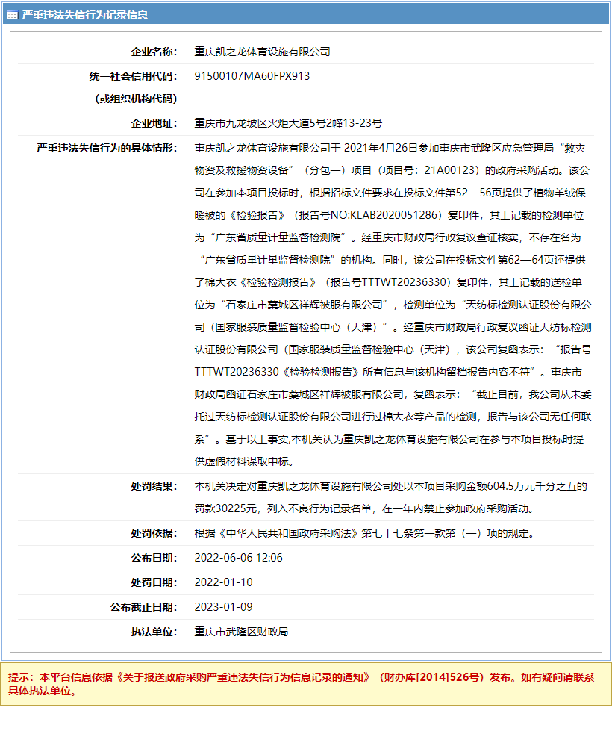The height and width of the screenshot is (731, 612).
Task: Click the 统一社会信用代码 label
Action: (133, 76)
